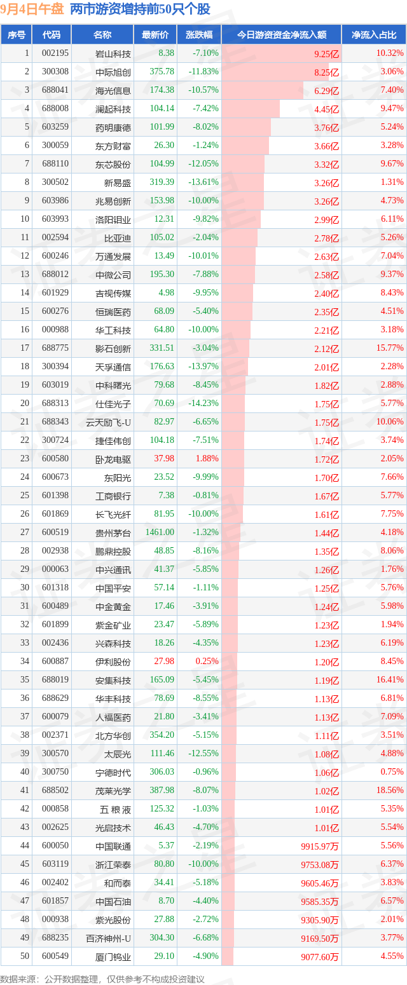Select stock name 万通发展
Screen dimensions: 407x985
[113, 256]
